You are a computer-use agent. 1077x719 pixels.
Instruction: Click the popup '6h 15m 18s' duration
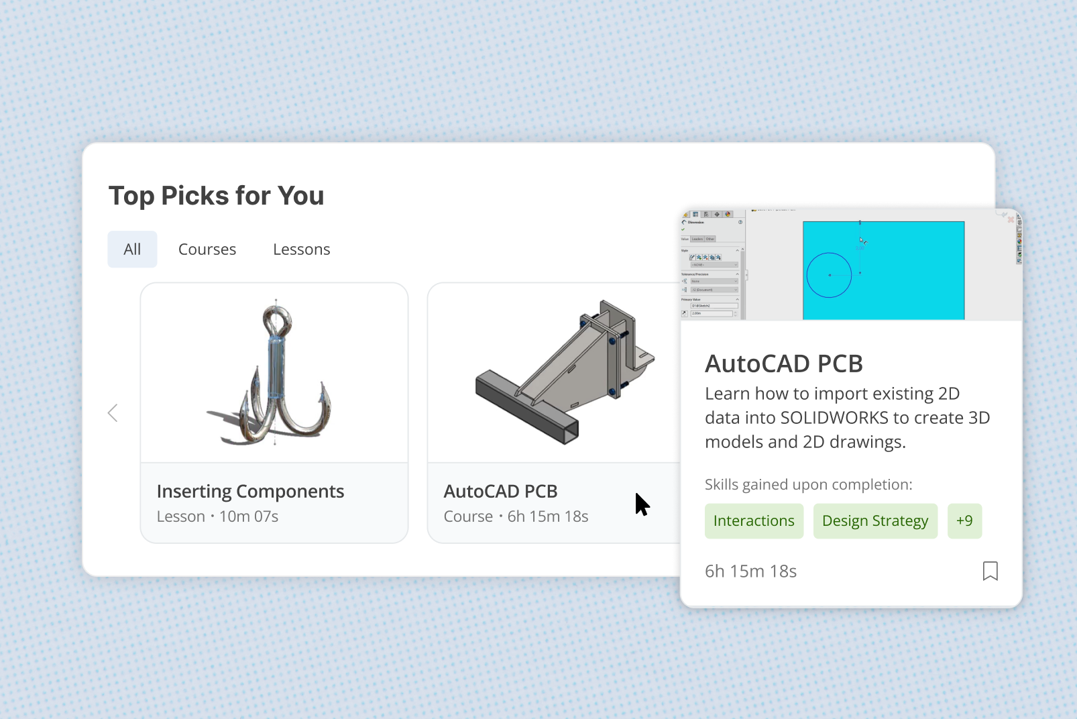coord(750,571)
